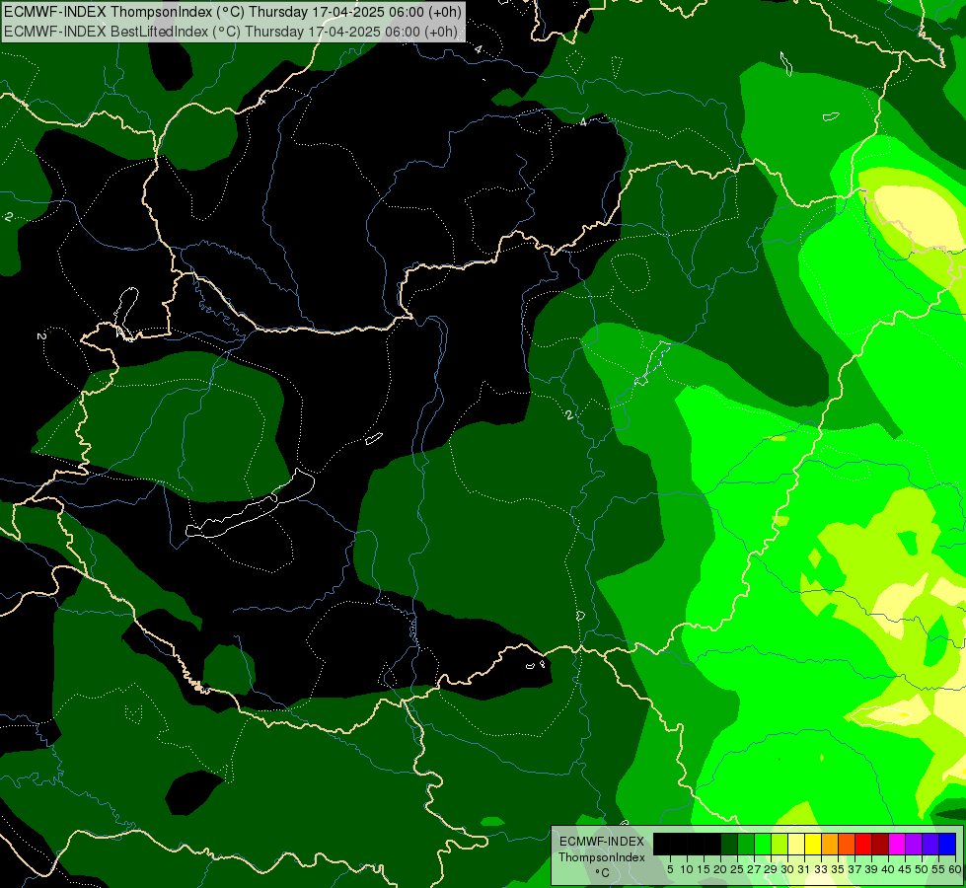Click legend tick value 35

coord(838,869)
